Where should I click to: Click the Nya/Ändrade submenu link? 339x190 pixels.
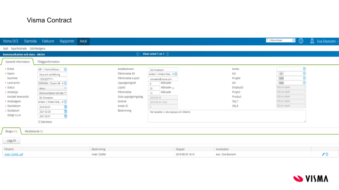(19, 49)
